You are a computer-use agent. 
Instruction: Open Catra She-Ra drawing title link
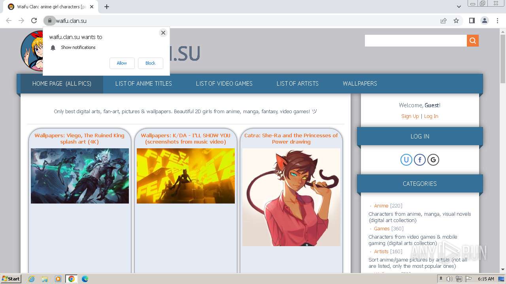pyautogui.click(x=291, y=138)
